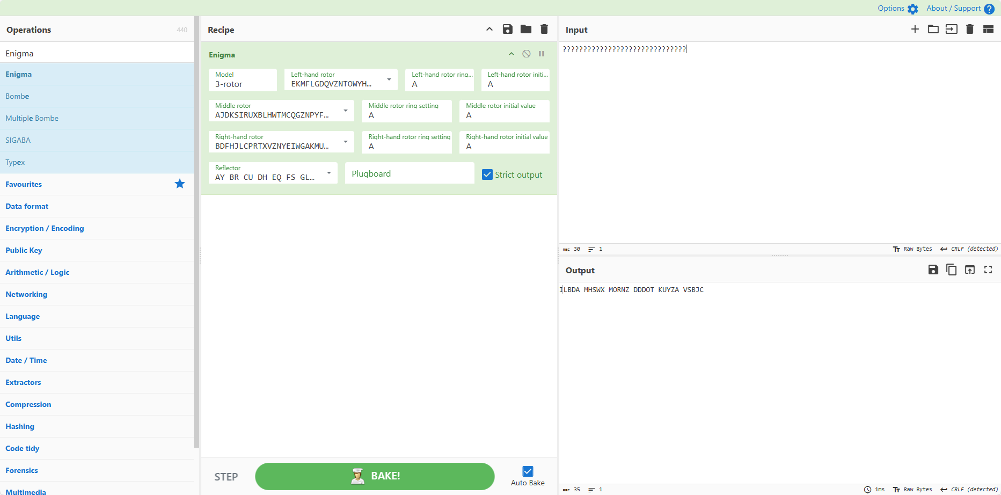
Task: Open the Hashing operations category
Action: click(x=20, y=426)
